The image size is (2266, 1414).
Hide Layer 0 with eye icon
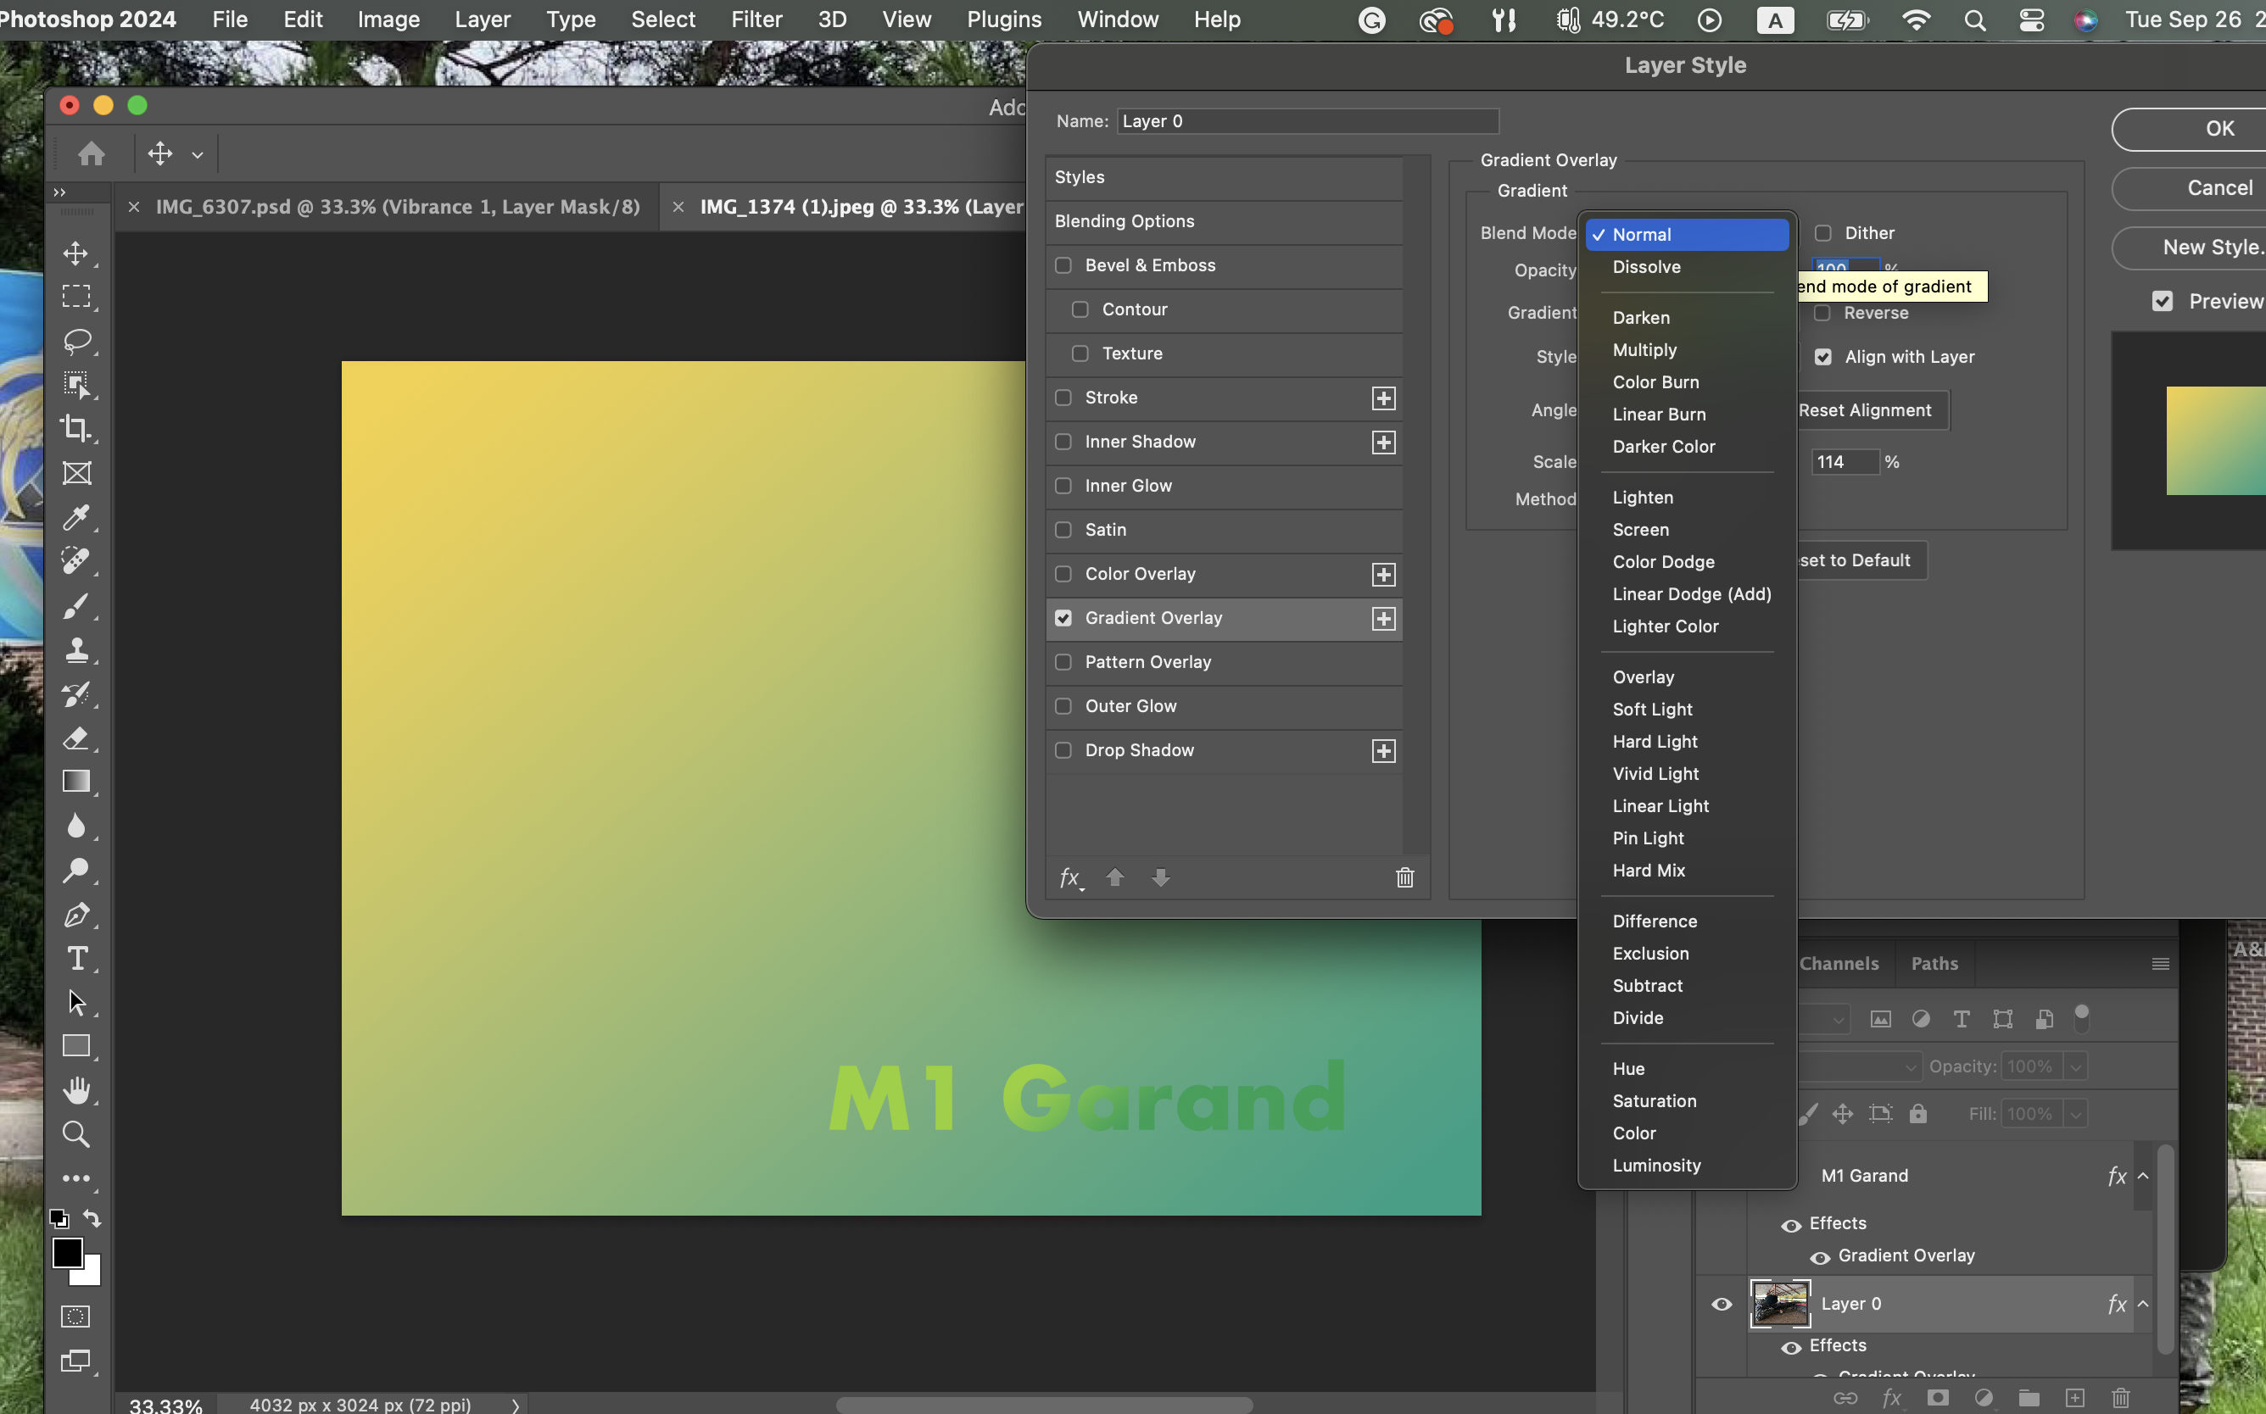point(1721,1304)
